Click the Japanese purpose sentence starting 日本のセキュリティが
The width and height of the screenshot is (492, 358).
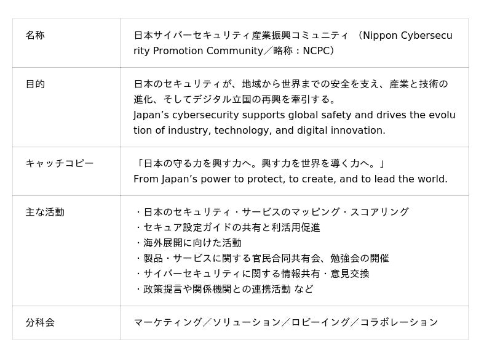click(x=290, y=92)
